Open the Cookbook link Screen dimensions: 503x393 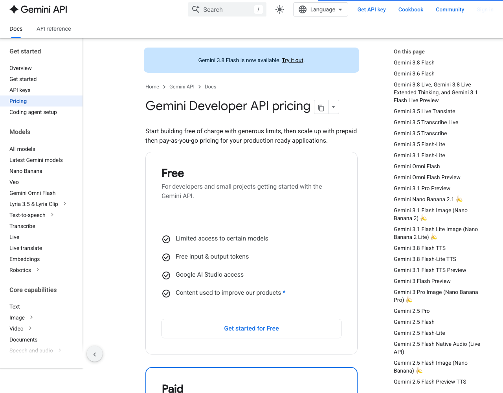coord(411,9)
